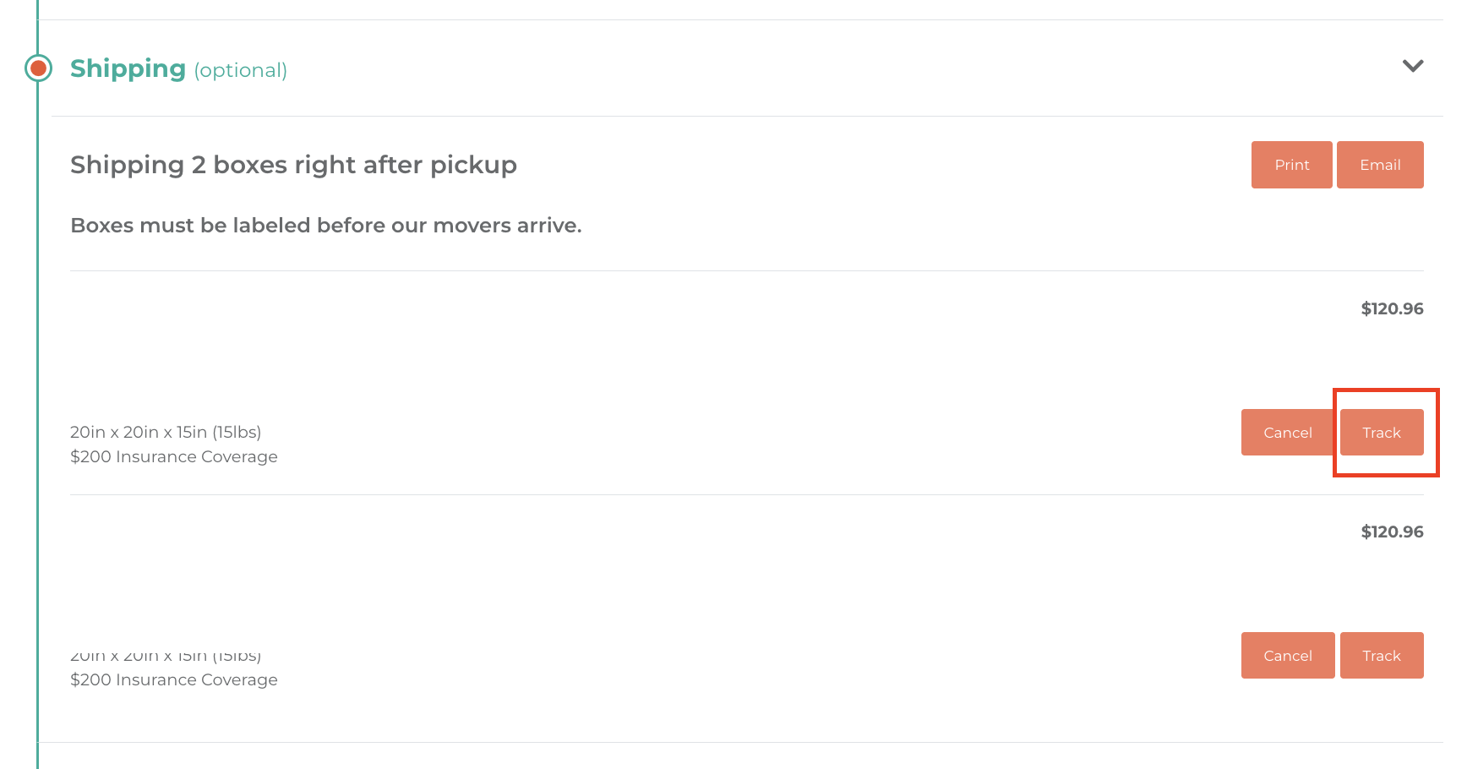Image resolution: width=1467 pixels, height=769 pixels.
Task: Click the second box's $200 Insurance Coverage text
Action: [x=174, y=679]
